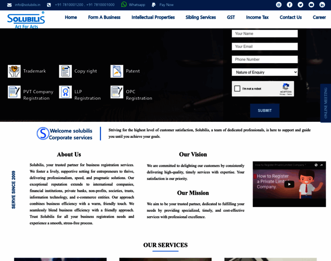Open the ONLINE MEETING side tab
Screen dimensions: 331x261
(325, 103)
